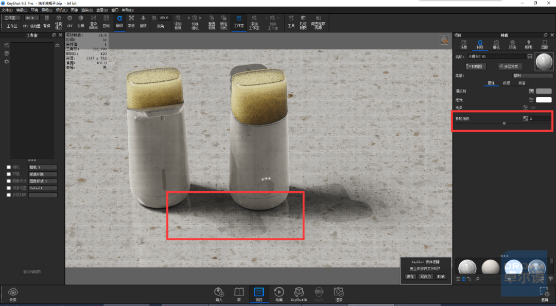This screenshot has height=306, width=556.
Task: Select the 平移 (pan) tool icon
Action: 131,21
